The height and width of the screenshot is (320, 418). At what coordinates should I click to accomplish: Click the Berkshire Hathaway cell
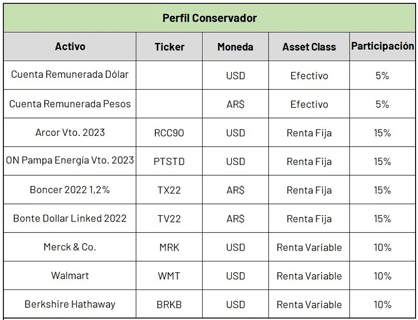click(70, 304)
